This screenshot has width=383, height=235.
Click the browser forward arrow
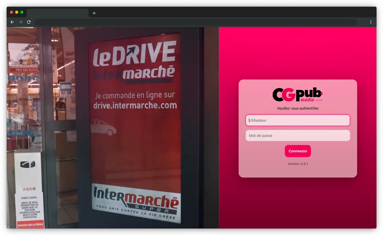click(x=21, y=22)
